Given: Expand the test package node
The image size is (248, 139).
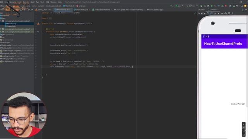Looking at the screenshot, I should pyautogui.click(x=1, y=32).
